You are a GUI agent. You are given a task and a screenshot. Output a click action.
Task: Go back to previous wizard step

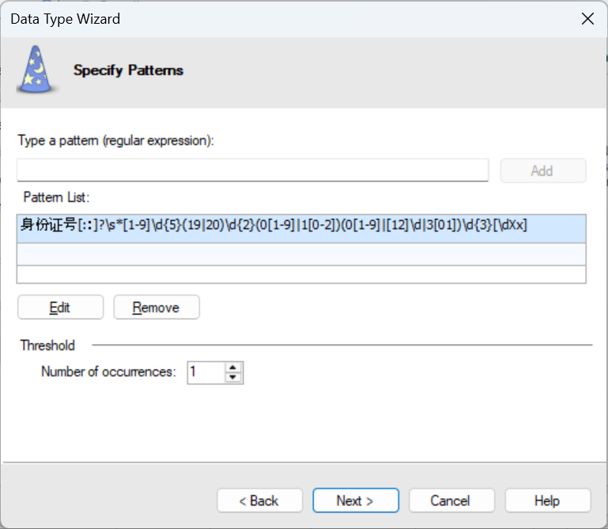point(259,501)
